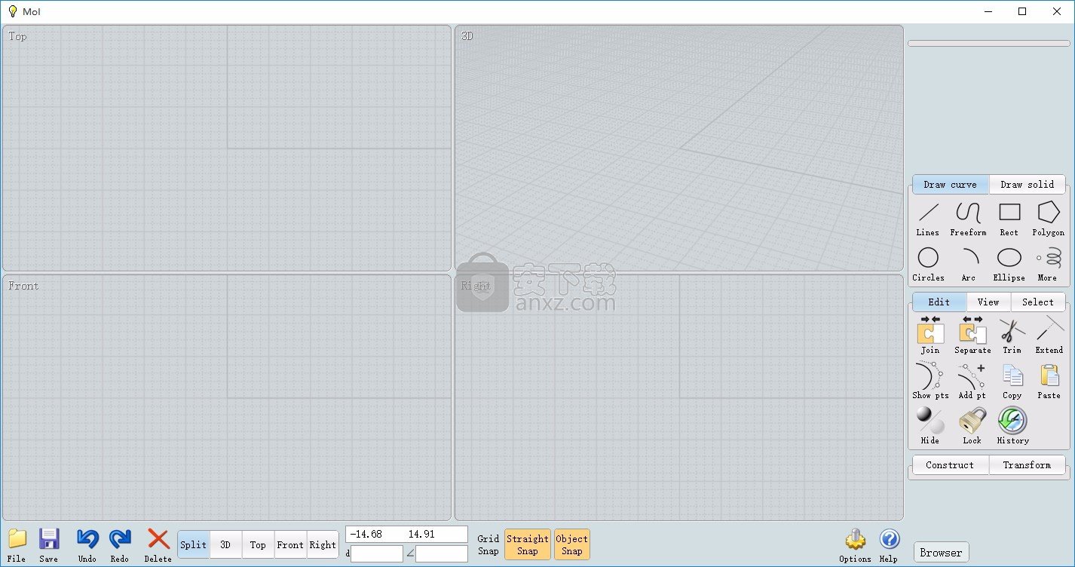This screenshot has width=1075, height=567.
Task: Open More curve tools
Action: tap(1048, 264)
